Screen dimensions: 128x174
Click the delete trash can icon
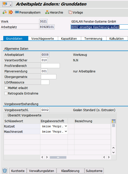[5, 170]
